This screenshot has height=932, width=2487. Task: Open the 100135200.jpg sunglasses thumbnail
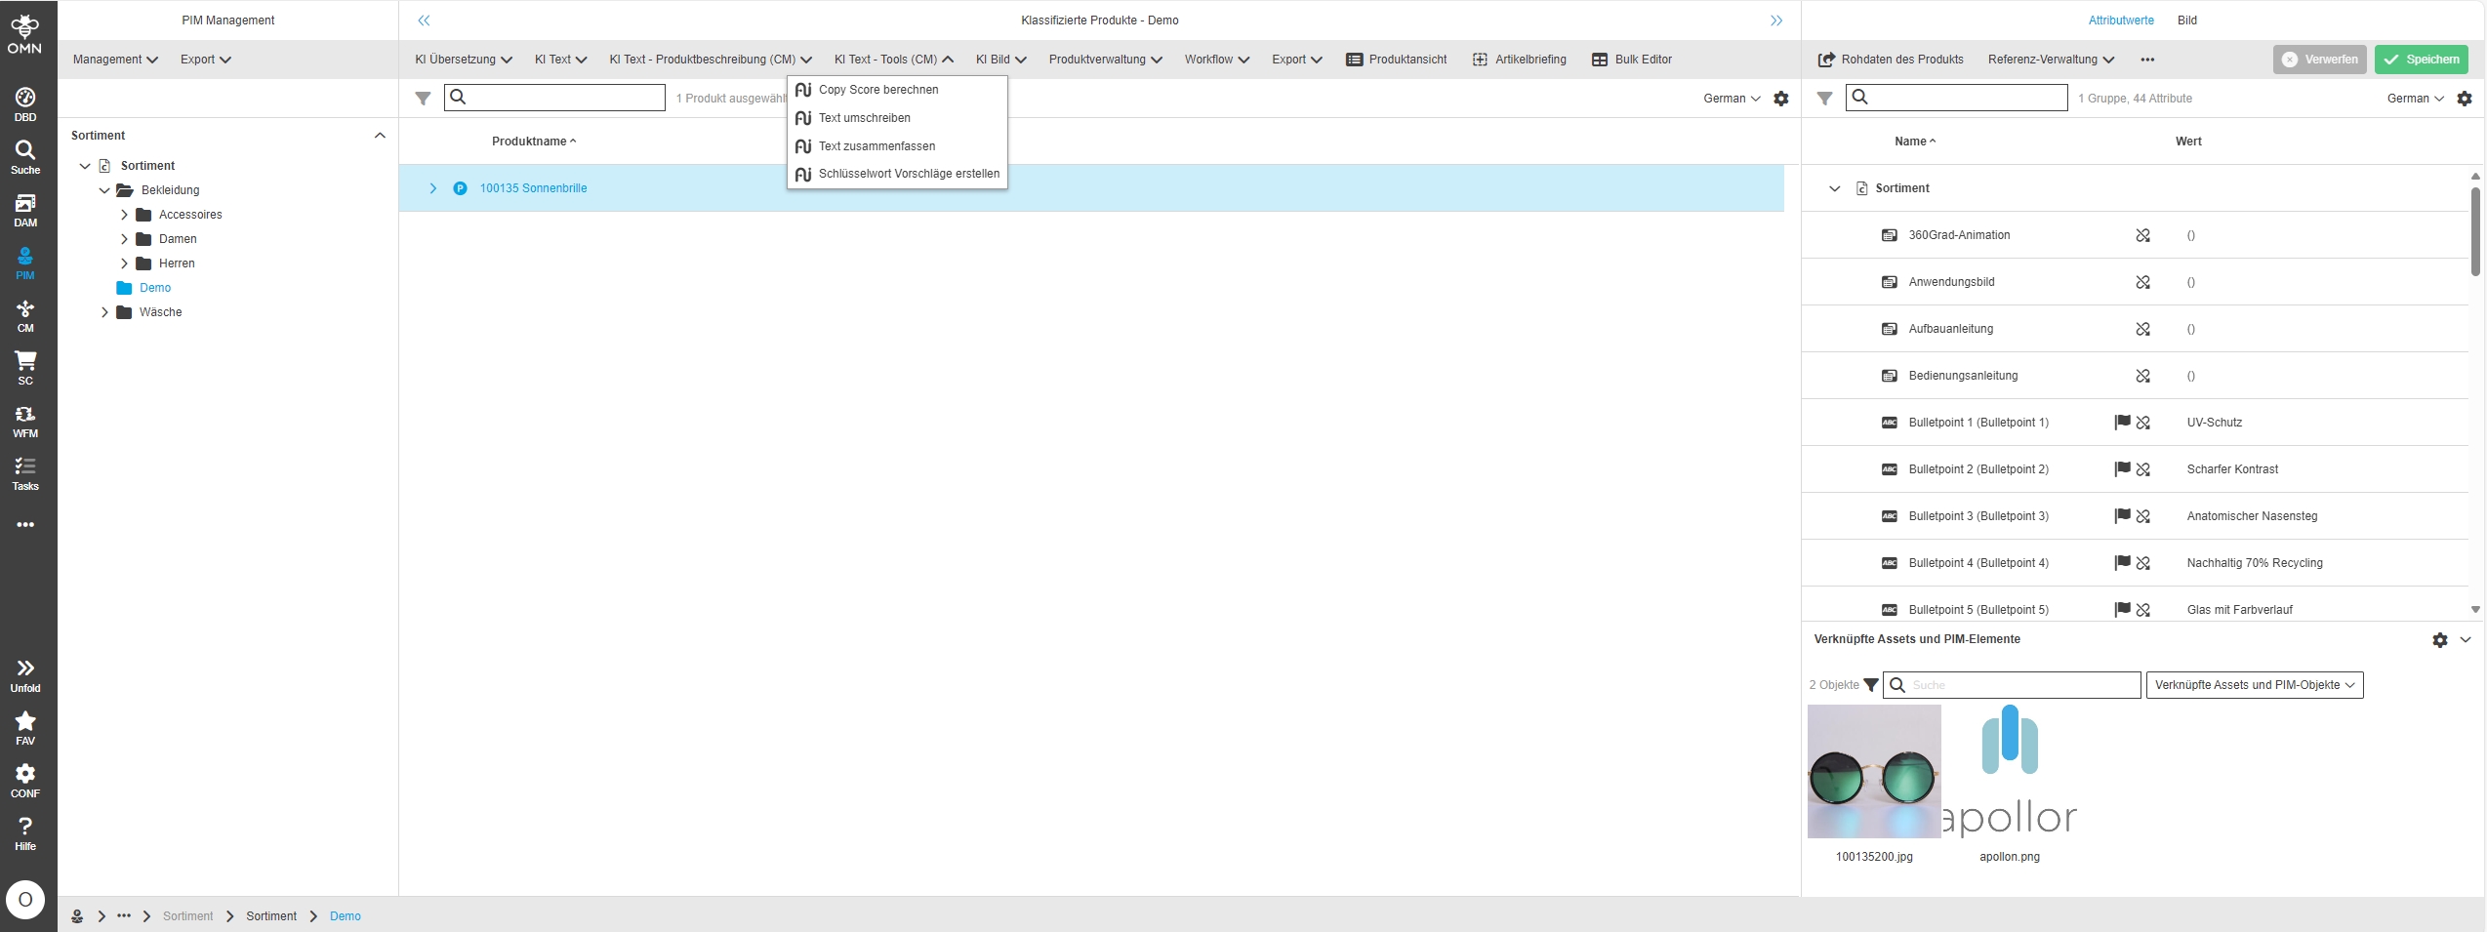(x=1874, y=771)
